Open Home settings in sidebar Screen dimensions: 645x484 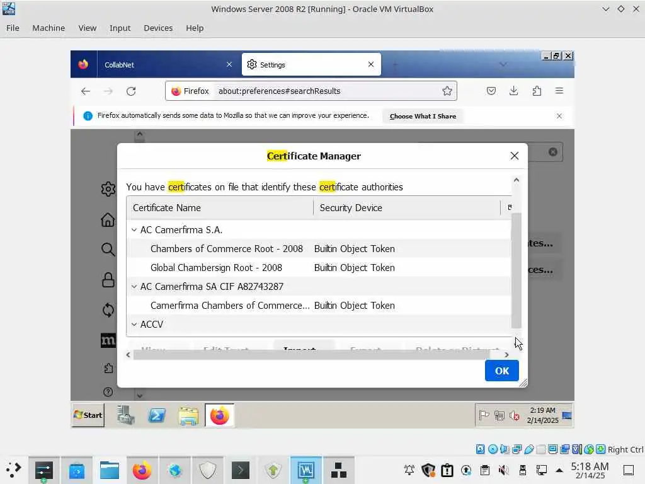click(108, 220)
